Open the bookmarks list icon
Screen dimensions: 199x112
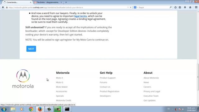coord(180,7)
